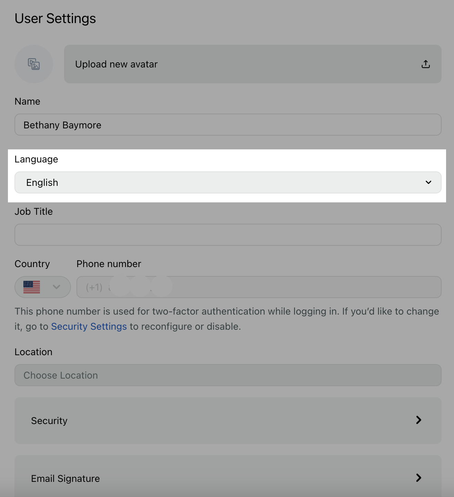
Task: Open the Language dropdown chevron
Action: pos(429,182)
